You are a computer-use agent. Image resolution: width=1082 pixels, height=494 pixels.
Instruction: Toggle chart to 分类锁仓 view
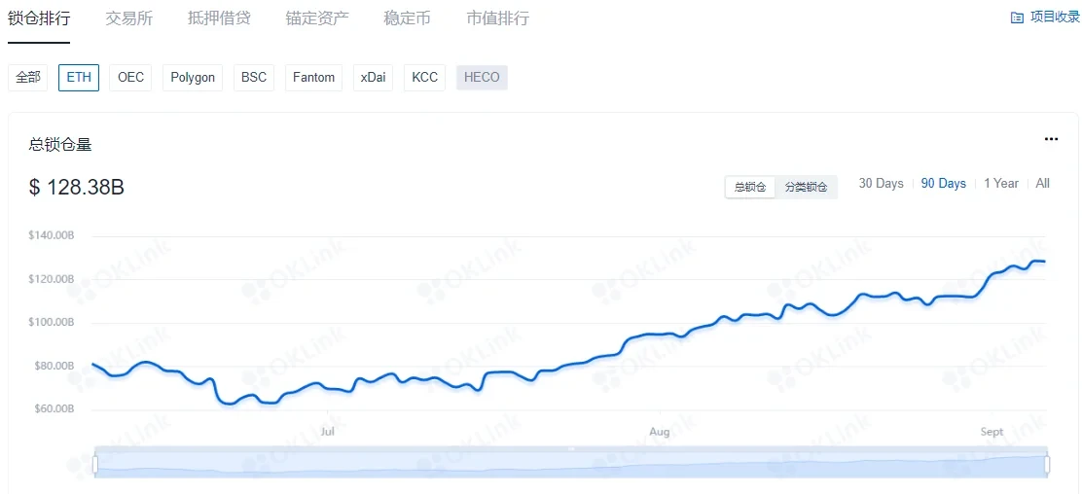807,187
